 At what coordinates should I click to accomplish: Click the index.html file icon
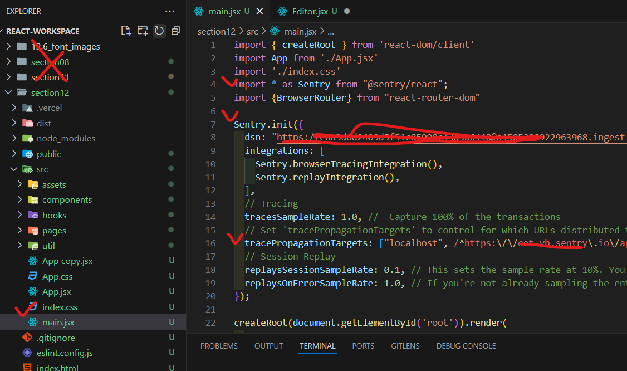point(27,367)
